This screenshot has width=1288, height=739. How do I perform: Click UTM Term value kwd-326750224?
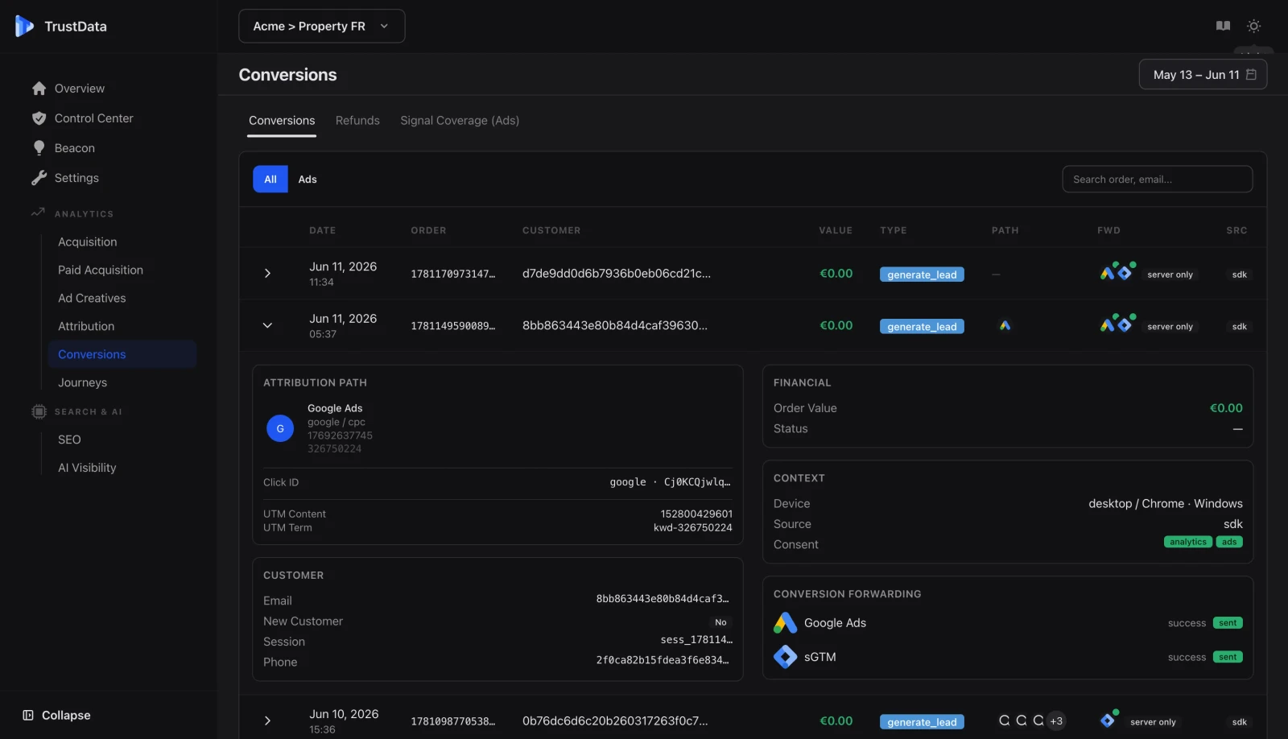pos(692,528)
